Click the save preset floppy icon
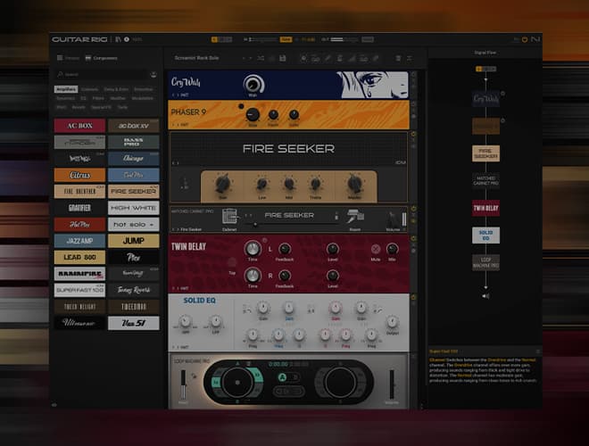589x446 pixels. tap(283, 58)
